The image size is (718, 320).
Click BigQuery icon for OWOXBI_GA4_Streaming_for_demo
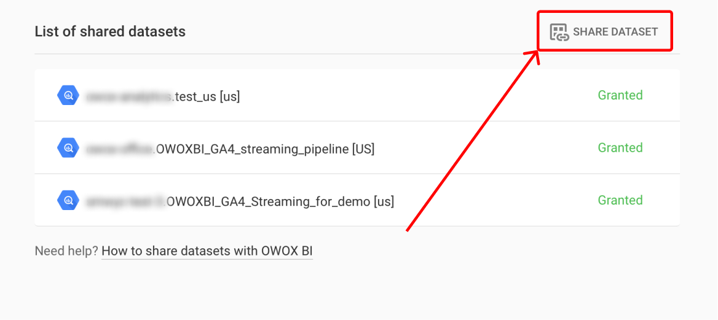pyautogui.click(x=69, y=201)
